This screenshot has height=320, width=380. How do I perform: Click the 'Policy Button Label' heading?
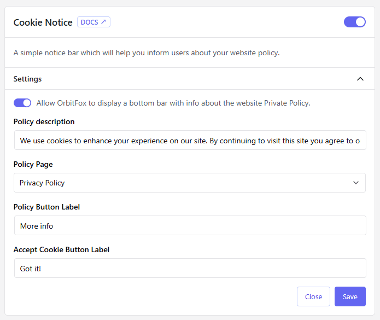[46, 207]
